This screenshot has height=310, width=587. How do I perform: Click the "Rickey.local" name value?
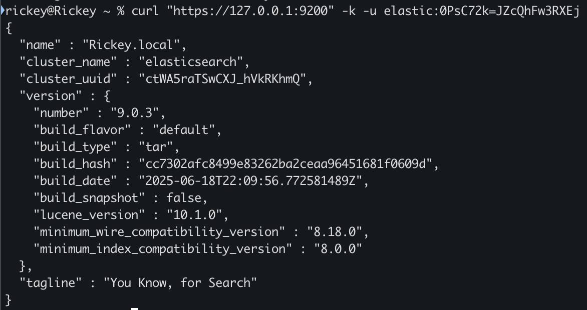131,45
